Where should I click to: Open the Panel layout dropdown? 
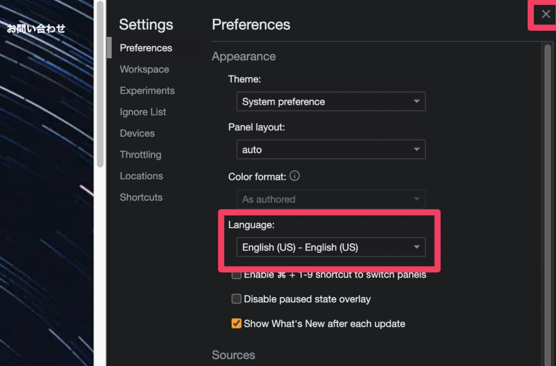pos(330,150)
